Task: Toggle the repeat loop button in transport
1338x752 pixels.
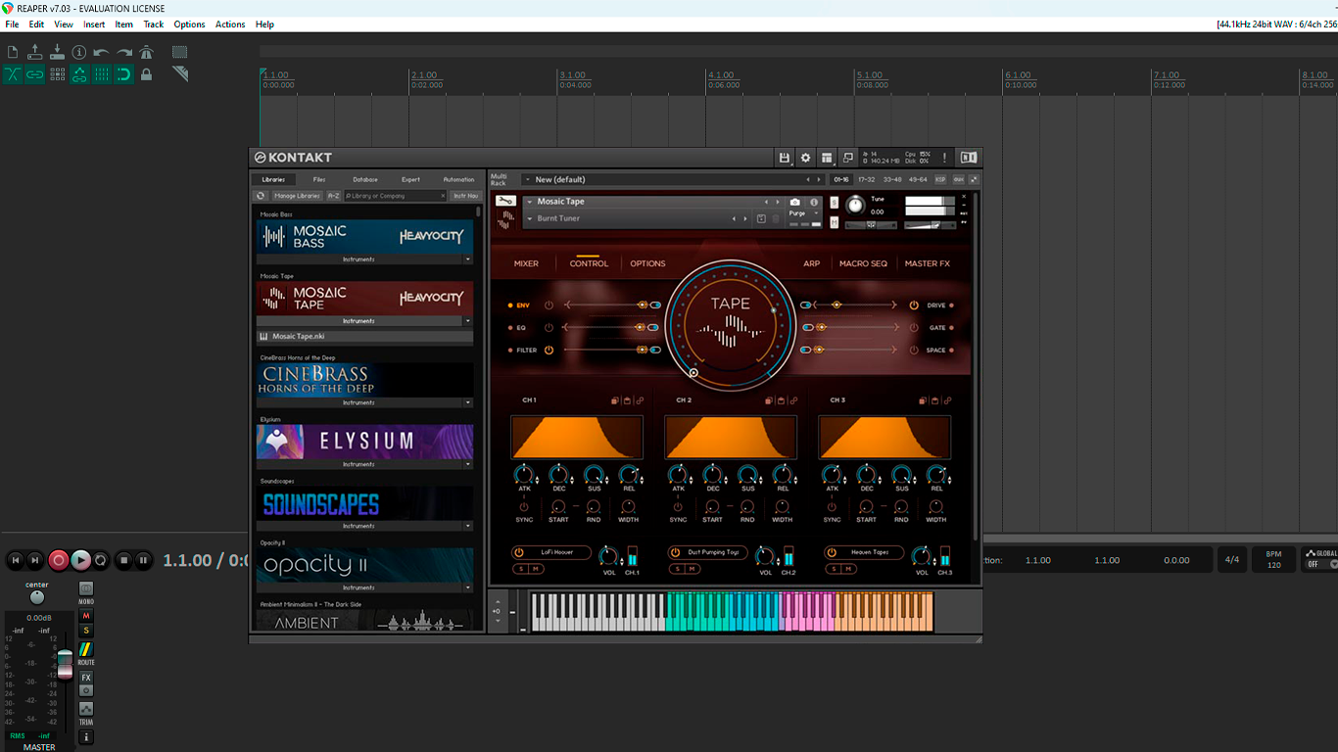Action: (x=101, y=560)
